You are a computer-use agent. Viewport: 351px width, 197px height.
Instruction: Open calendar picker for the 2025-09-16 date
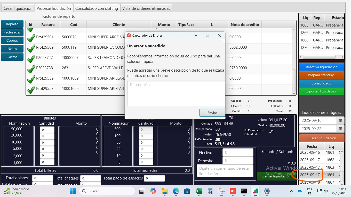click(340, 121)
